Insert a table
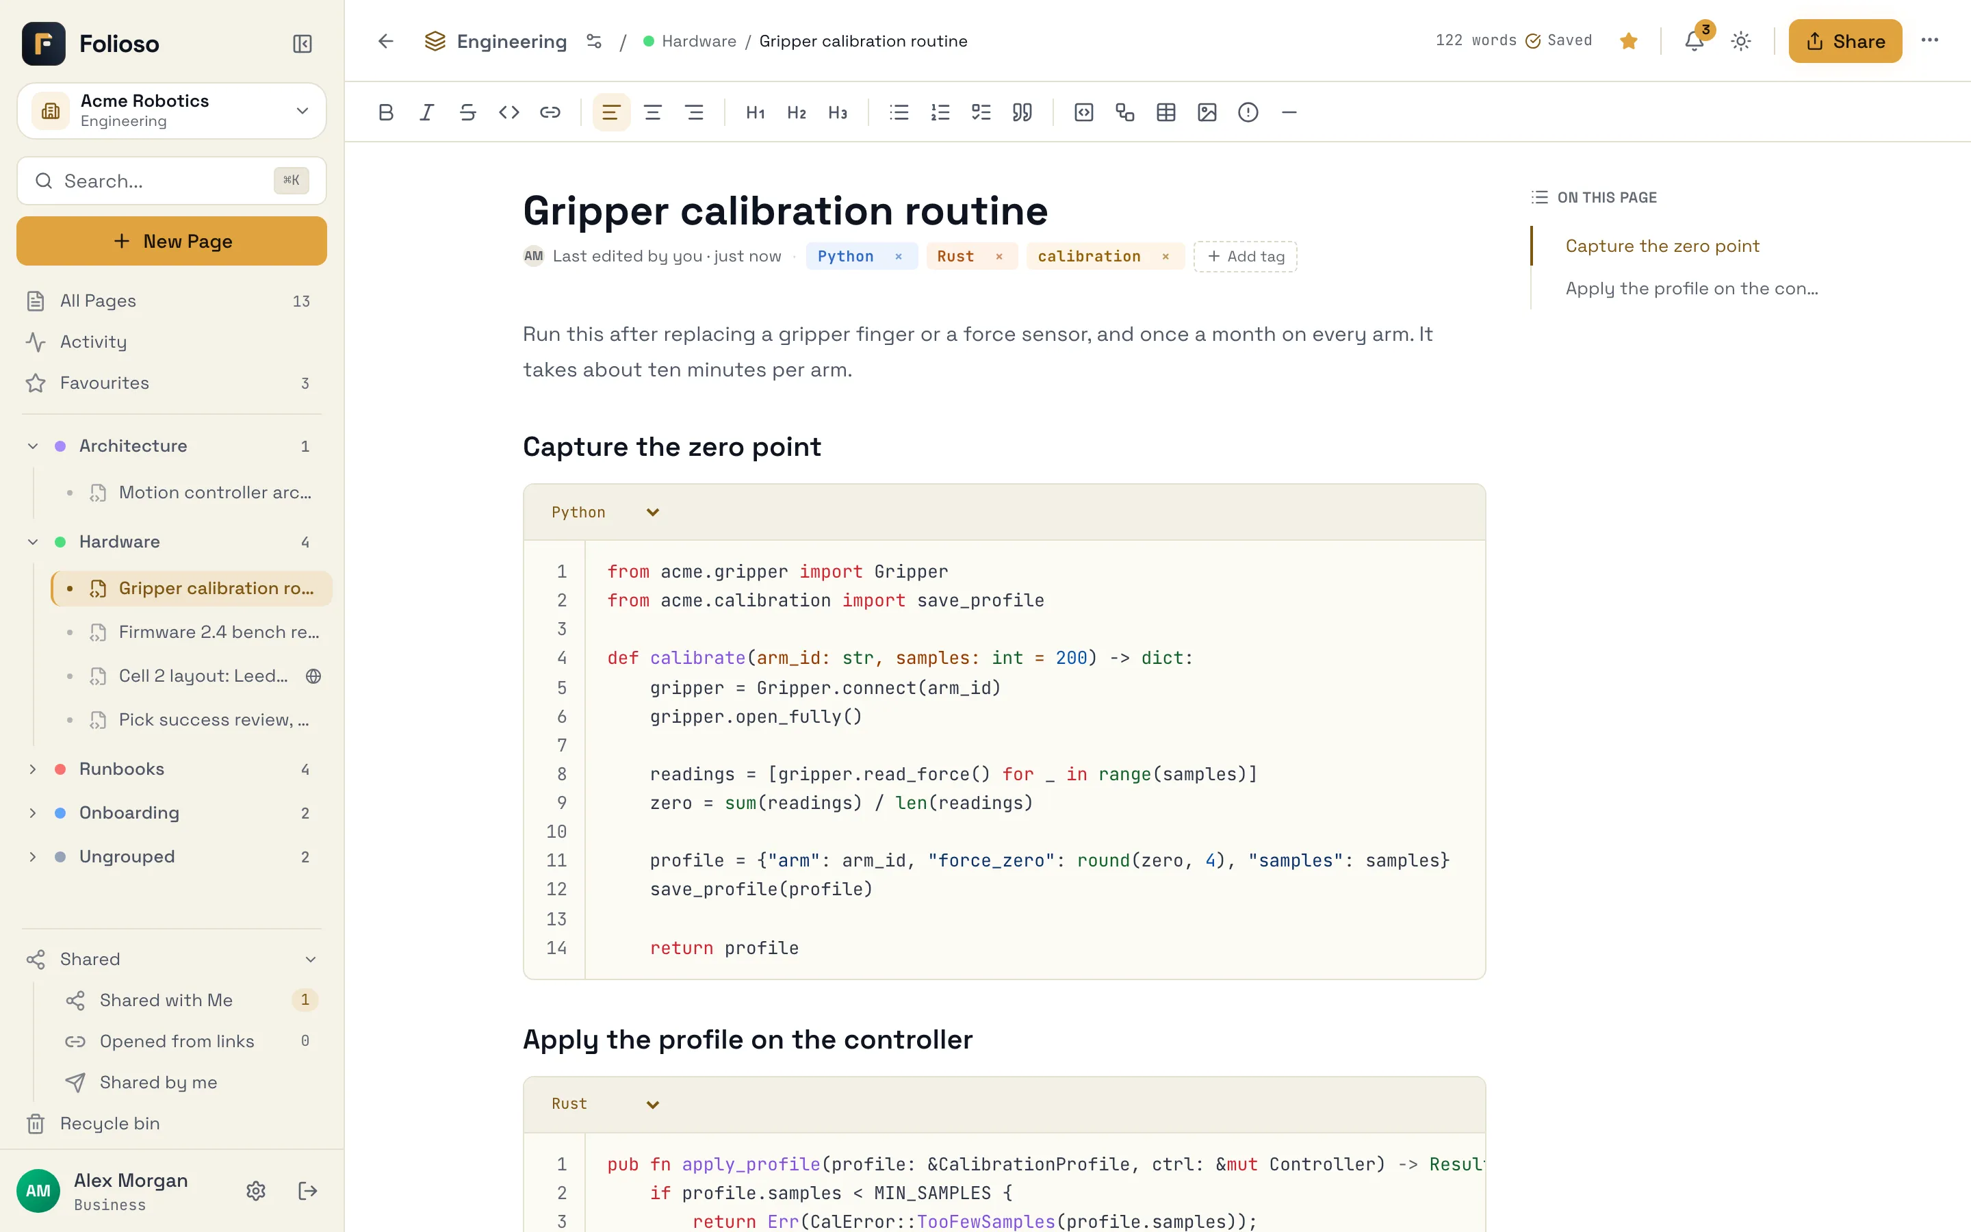The height and width of the screenshot is (1232, 1971). pyautogui.click(x=1165, y=112)
